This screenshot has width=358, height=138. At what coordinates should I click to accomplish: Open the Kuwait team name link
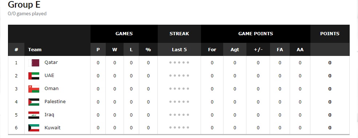click(x=52, y=127)
